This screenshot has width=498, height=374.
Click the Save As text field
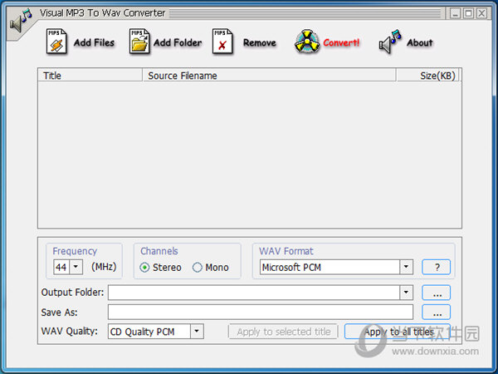pos(260,312)
